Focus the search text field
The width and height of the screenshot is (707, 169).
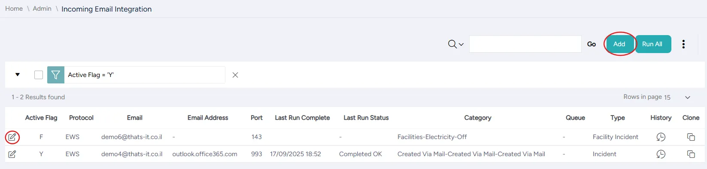click(x=525, y=44)
